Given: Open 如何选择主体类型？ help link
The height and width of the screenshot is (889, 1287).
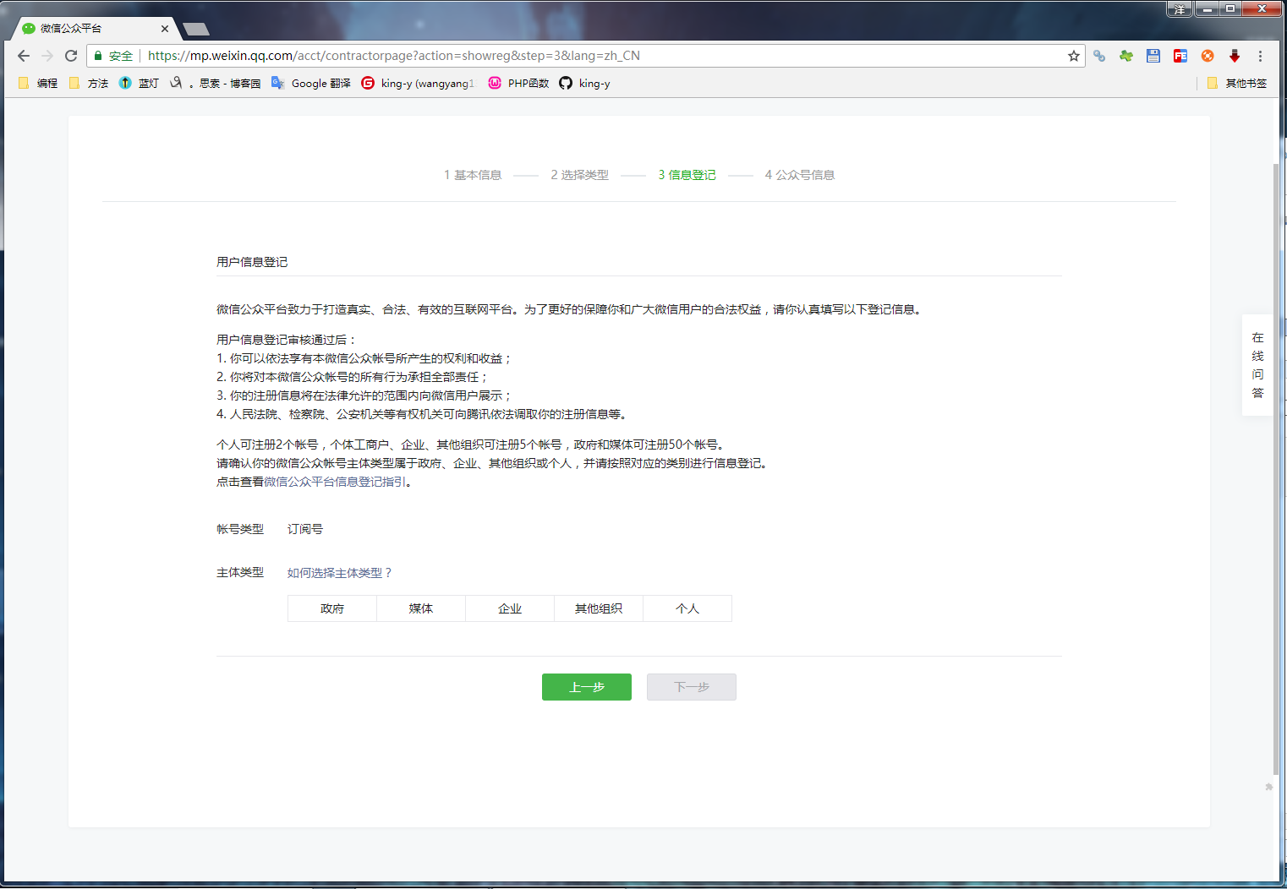Looking at the screenshot, I should pyautogui.click(x=340, y=573).
